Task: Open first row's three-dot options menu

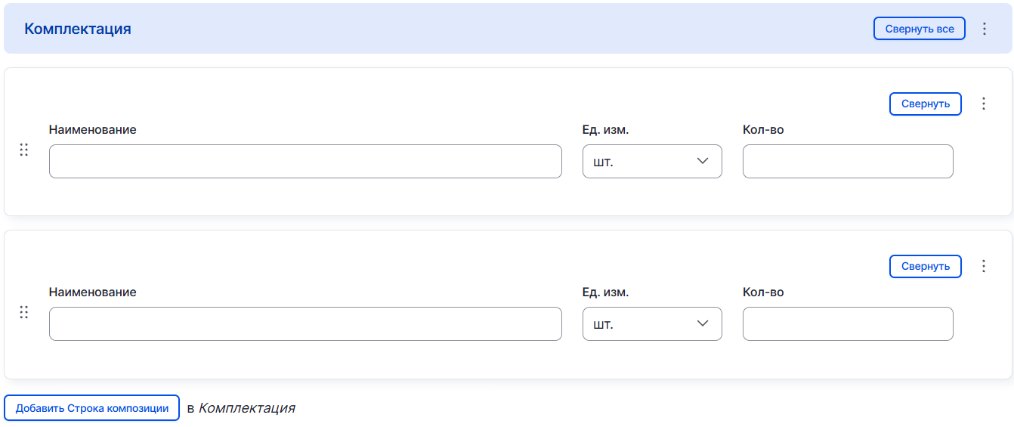Action: tap(983, 104)
